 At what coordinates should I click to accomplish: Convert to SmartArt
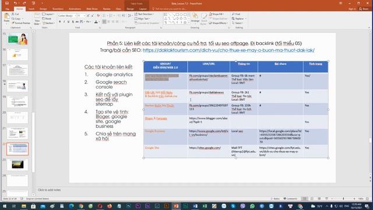(x=147, y=23)
